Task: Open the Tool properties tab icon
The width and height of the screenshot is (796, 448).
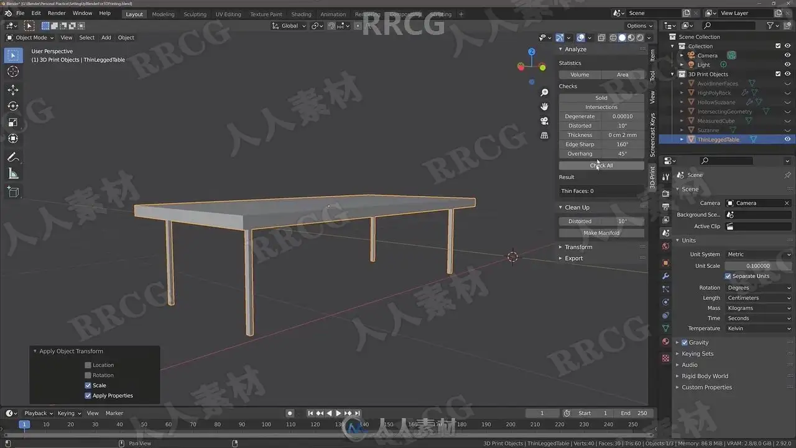Action: point(665,177)
